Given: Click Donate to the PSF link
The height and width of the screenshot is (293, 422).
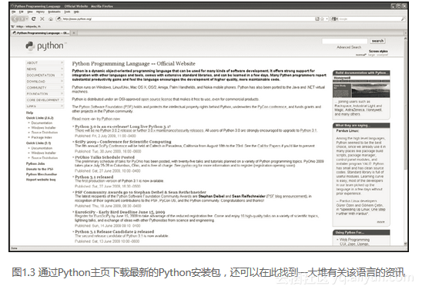Looking at the screenshot, I should point(39,170).
